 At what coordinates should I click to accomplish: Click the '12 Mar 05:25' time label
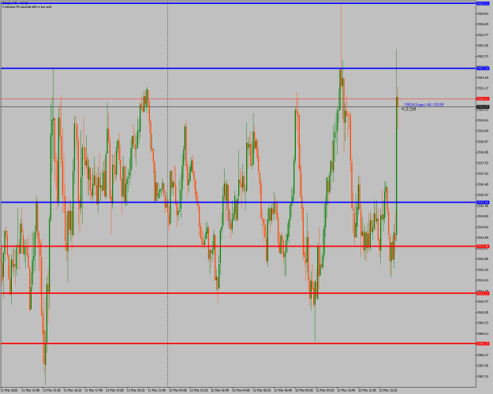click(x=262, y=391)
